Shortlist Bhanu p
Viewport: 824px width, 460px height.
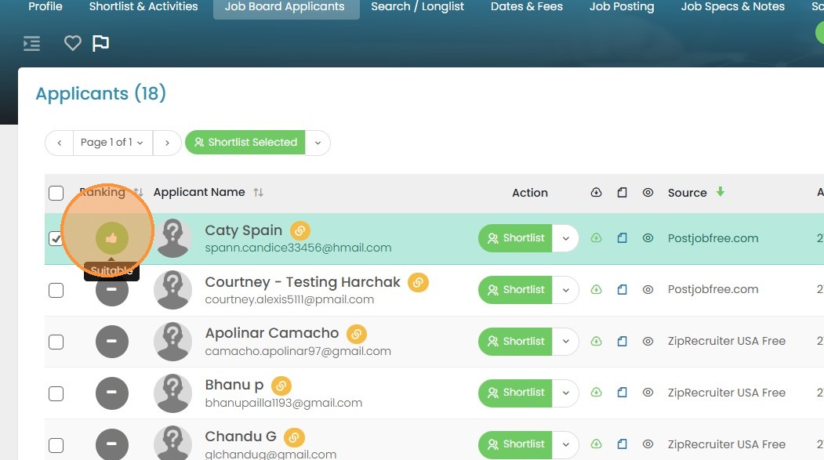[516, 393]
